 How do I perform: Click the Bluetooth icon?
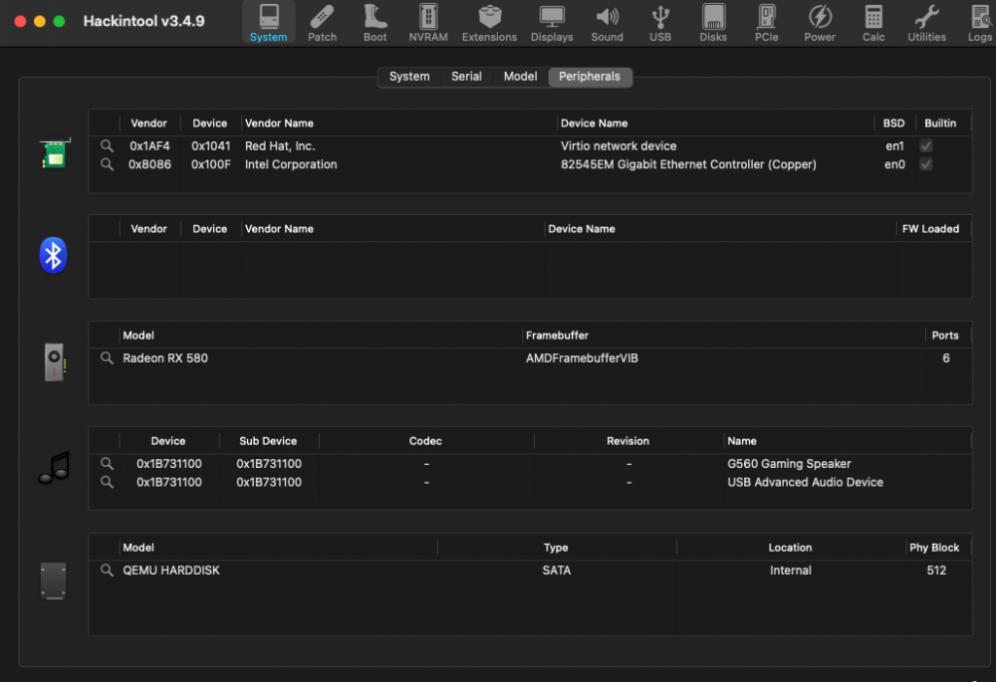click(54, 255)
